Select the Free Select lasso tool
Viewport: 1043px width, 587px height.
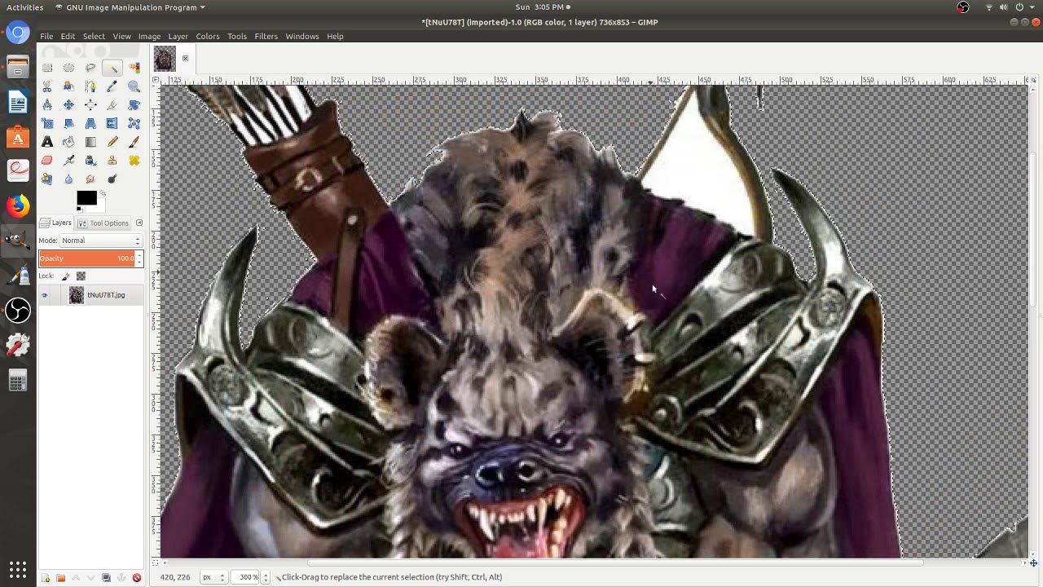tap(90, 68)
